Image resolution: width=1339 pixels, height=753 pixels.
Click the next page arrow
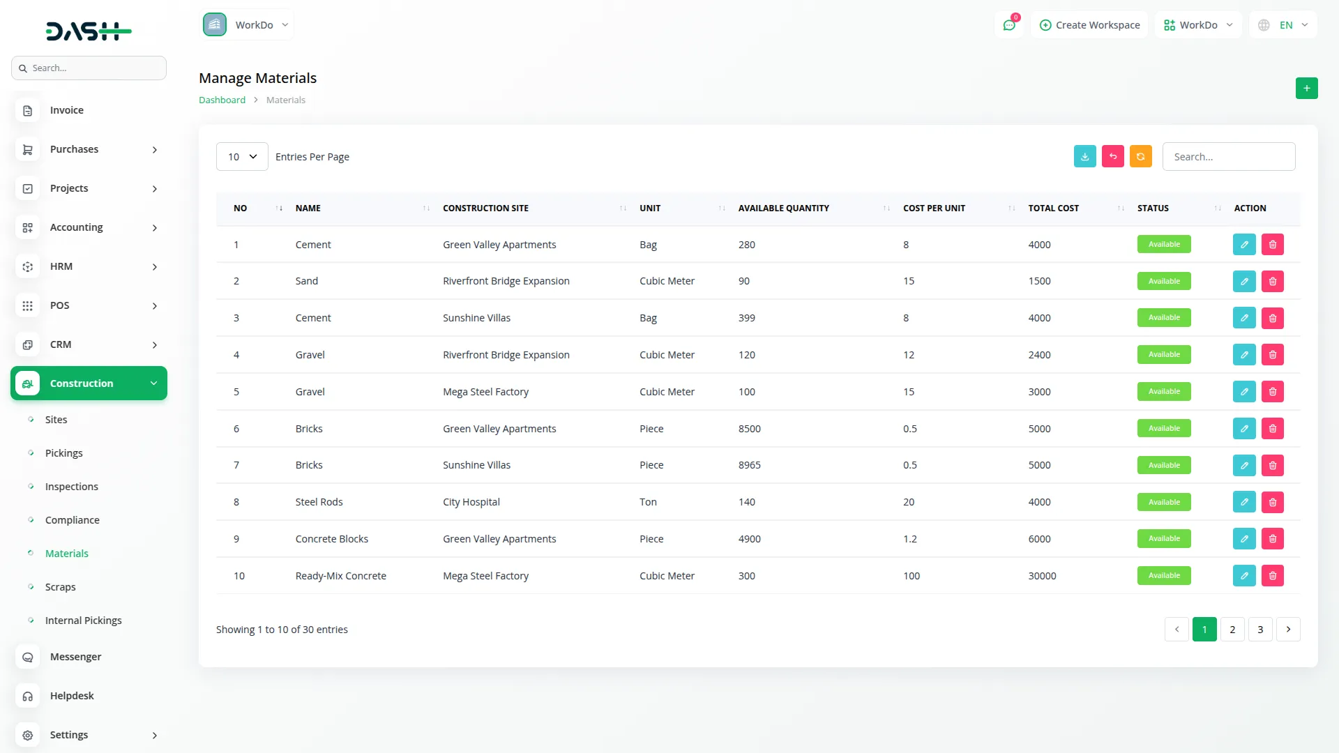coord(1288,630)
